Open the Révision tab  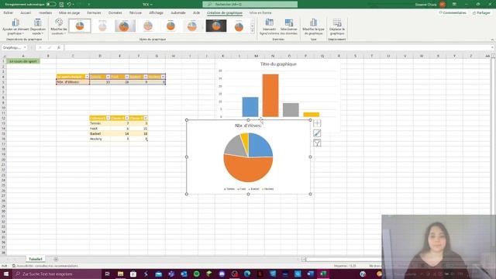click(136, 12)
